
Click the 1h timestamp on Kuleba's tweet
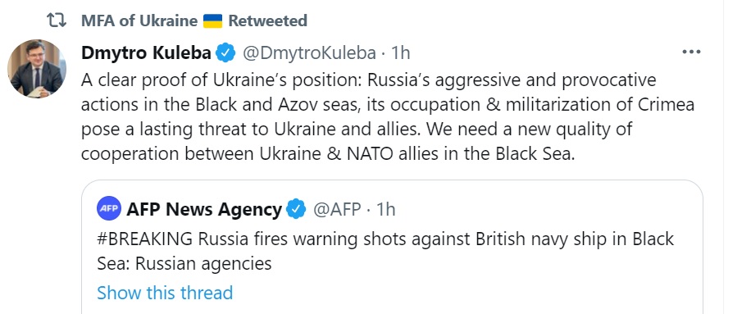click(x=400, y=52)
